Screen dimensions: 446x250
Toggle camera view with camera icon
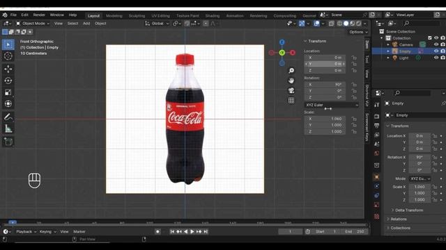(291, 90)
